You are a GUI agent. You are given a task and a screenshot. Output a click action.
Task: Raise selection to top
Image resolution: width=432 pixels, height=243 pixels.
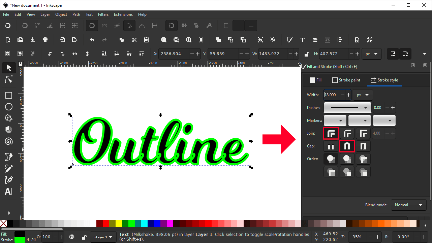142,54
